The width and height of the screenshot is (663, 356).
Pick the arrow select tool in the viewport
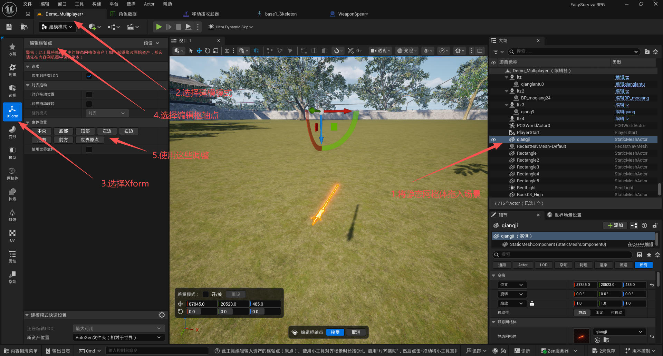coord(191,51)
